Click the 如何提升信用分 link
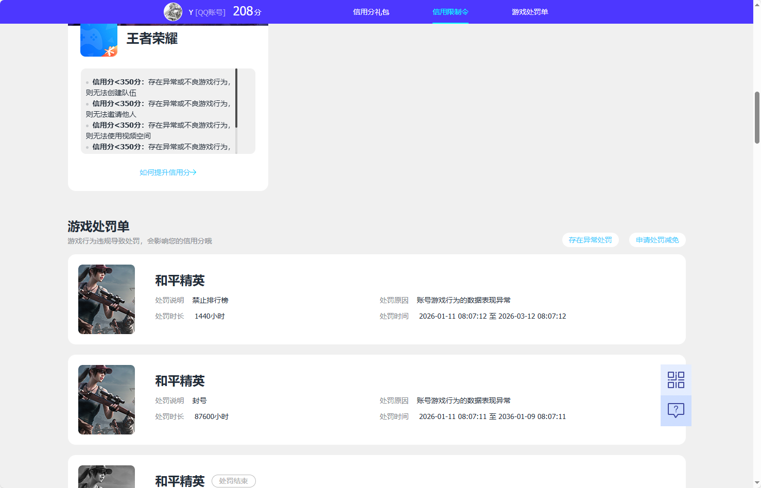Screen dimensions: 761x488 pyautogui.click(x=167, y=172)
